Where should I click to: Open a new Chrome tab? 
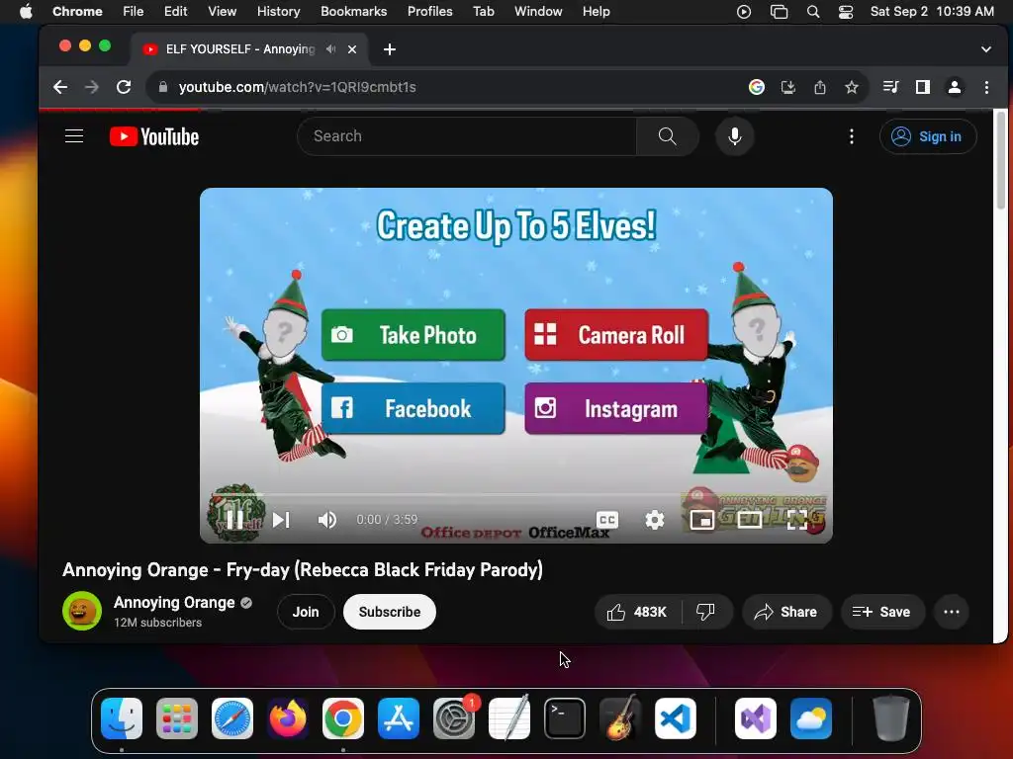coord(390,49)
